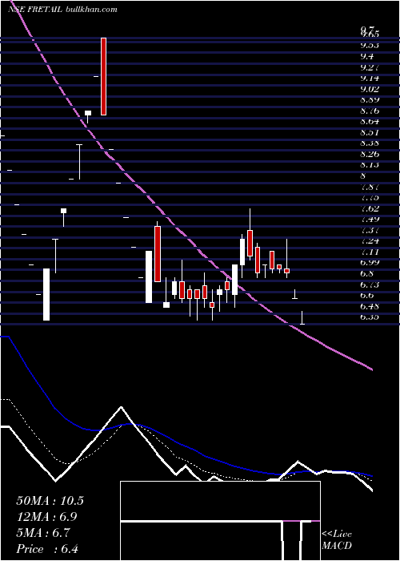The width and height of the screenshot is (400, 561).
Task: Select the tallest red candlestick near the top
Action: point(103,76)
